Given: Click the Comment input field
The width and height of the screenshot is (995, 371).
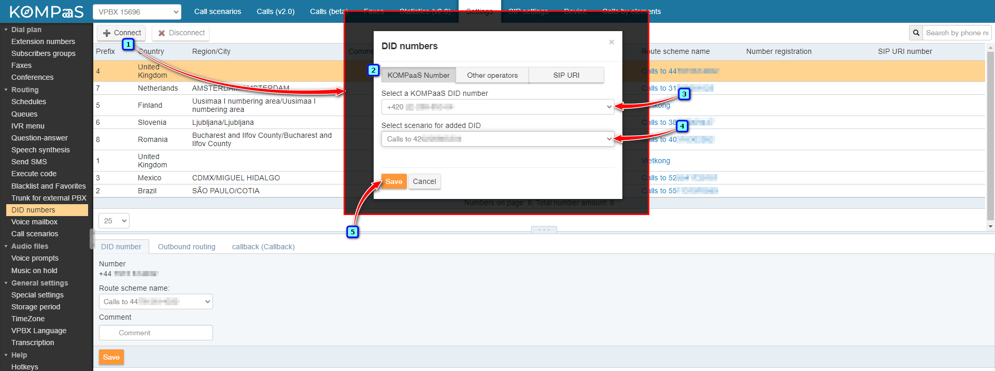Looking at the screenshot, I should click(x=155, y=333).
